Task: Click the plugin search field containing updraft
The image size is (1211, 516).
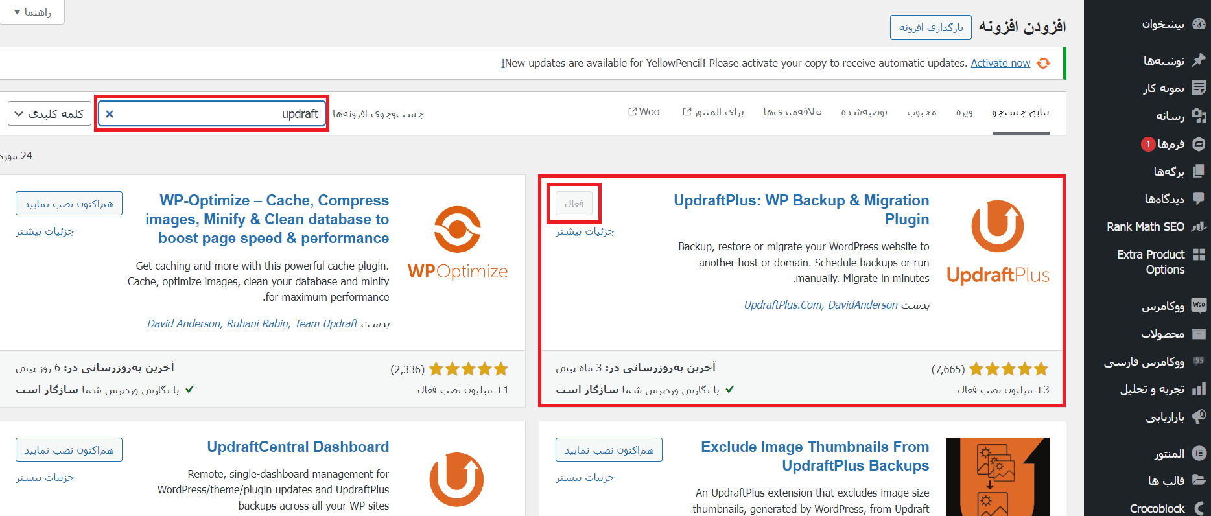Action: point(212,113)
